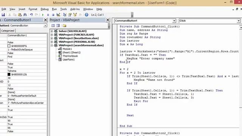Click the Copy icon in the toolbar
This screenshot has width=242, height=136.
pyautogui.click(x=14, y=15)
